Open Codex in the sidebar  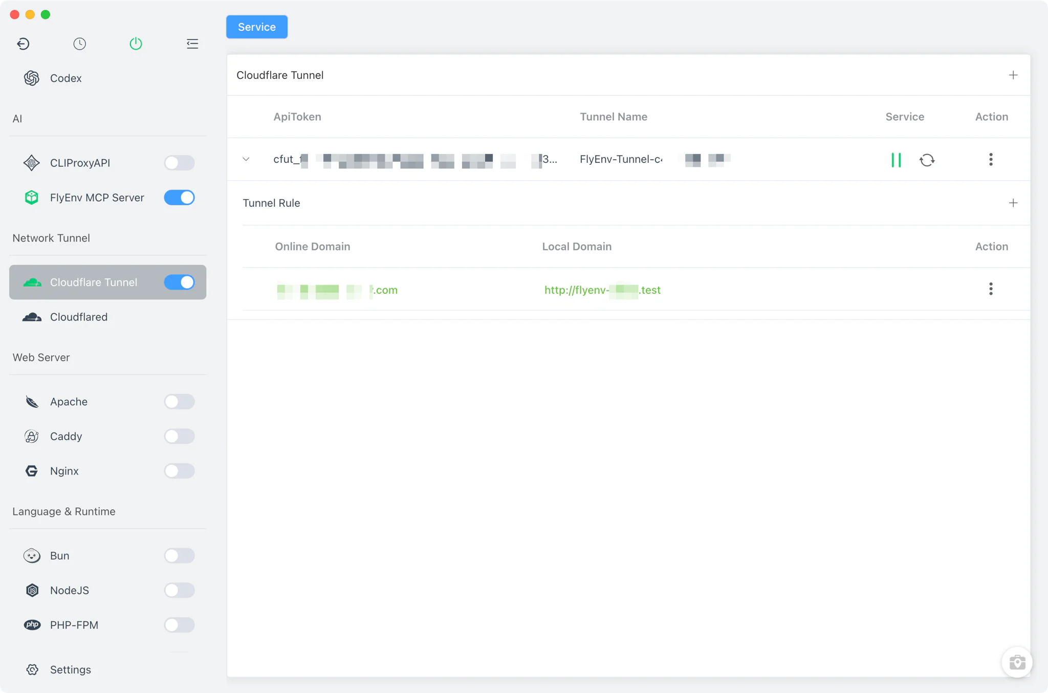pyautogui.click(x=107, y=78)
